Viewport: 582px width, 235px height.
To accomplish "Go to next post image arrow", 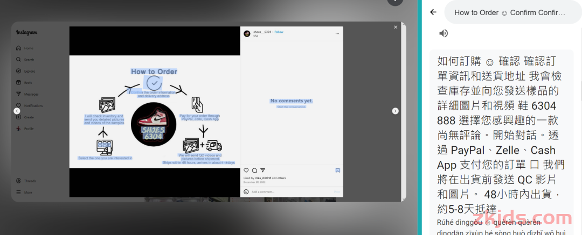I will 396,111.
